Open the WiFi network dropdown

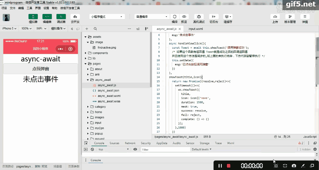[x=41, y=29]
